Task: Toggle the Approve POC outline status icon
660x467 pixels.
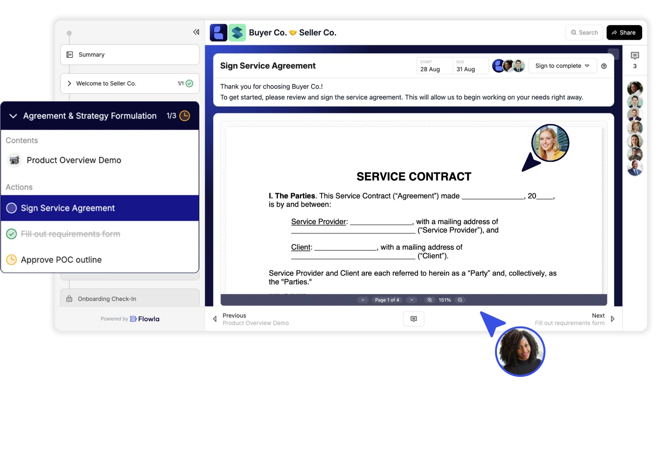Action: click(x=12, y=260)
